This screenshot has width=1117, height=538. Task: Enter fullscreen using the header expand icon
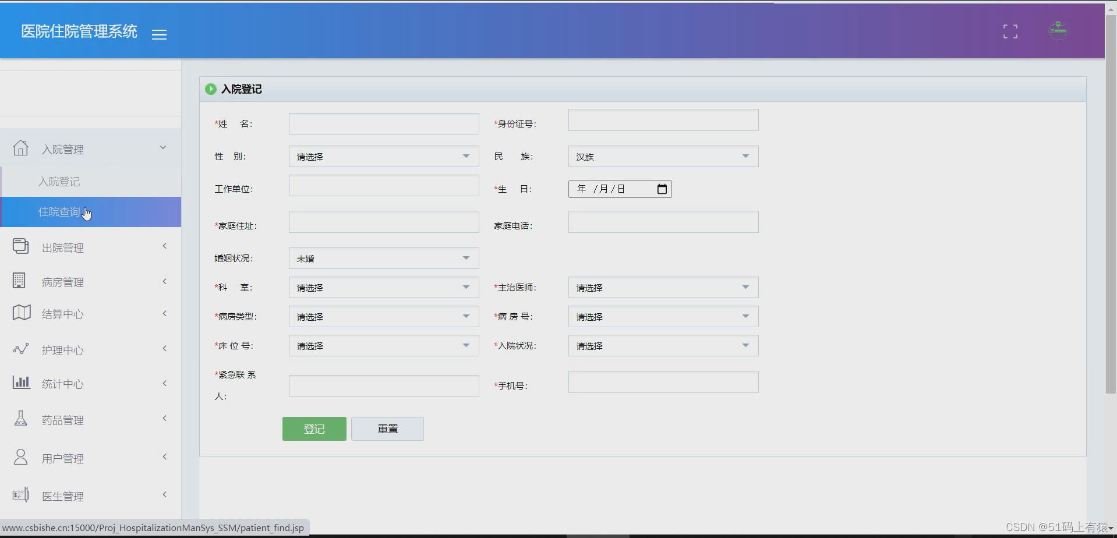click(x=1010, y=31)
